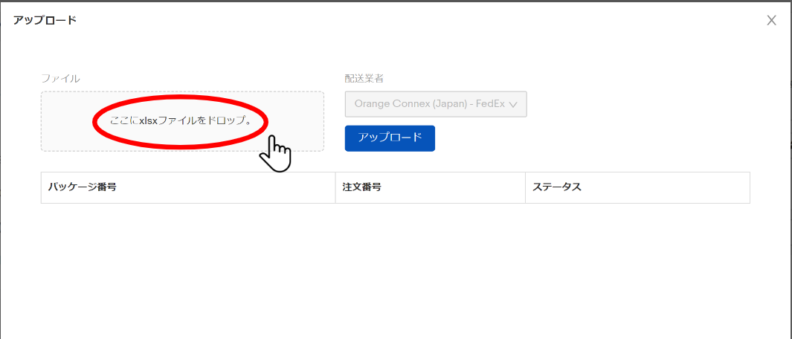Click the blue アップロード button
792x339 pixels.
(390, 138)
